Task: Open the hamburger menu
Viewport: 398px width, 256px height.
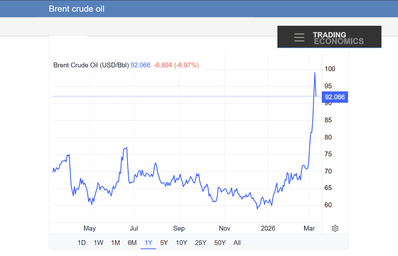Action: click(x=299, y=37)
